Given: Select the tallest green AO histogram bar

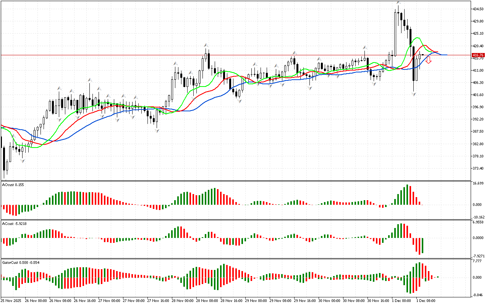Looking at the screenshot, I should 407,195.
